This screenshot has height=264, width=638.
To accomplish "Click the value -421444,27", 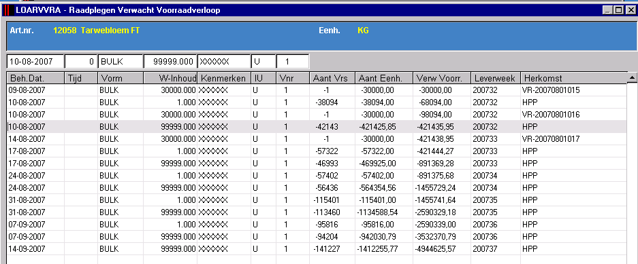I will [x=435, y=151].
